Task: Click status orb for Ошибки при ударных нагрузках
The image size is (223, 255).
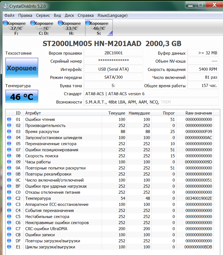Action: [9, 186]
